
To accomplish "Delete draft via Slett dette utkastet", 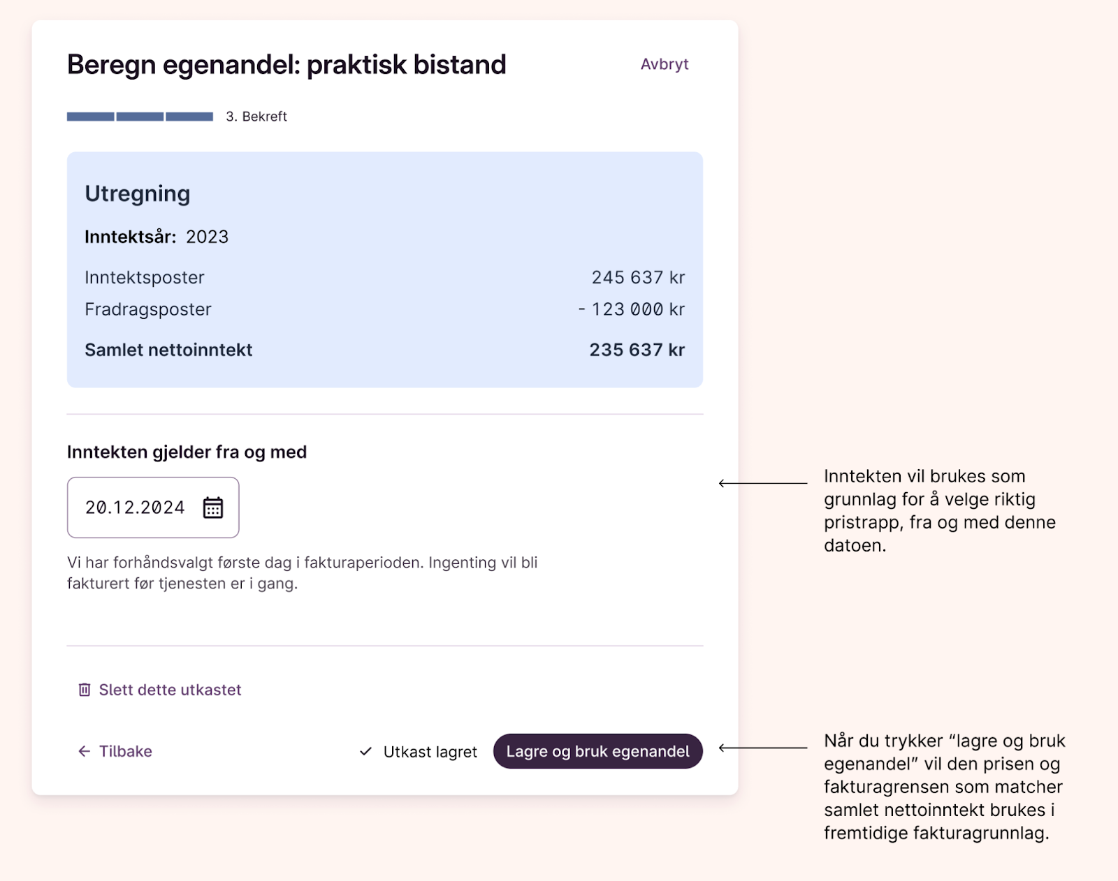I will tap(170, 690).
